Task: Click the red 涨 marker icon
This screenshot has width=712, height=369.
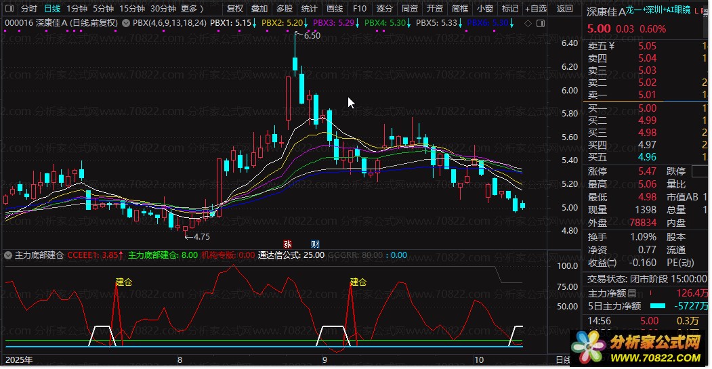Action: pos(287,244)
